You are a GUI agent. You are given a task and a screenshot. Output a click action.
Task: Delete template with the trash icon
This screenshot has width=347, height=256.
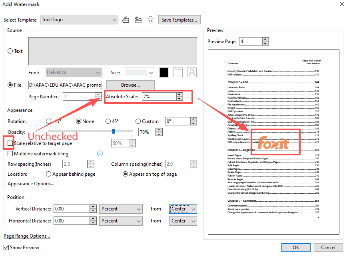click(150, 20)
